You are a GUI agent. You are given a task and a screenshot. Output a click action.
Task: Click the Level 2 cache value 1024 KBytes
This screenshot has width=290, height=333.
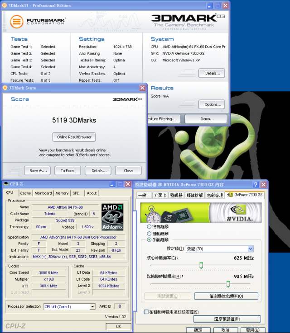point(109,286)
